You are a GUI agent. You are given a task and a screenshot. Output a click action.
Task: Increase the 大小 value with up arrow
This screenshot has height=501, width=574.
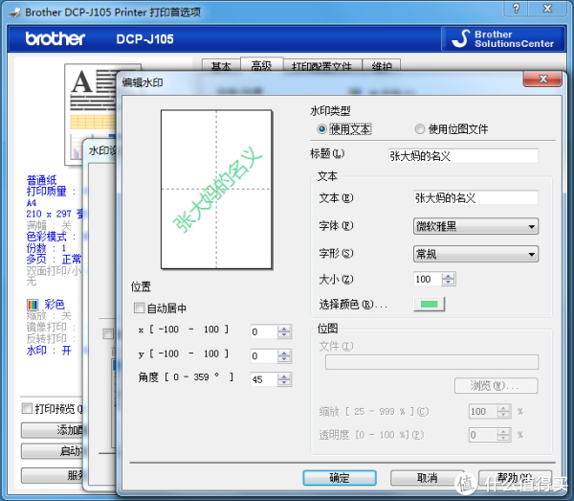(x=448, y=276)
